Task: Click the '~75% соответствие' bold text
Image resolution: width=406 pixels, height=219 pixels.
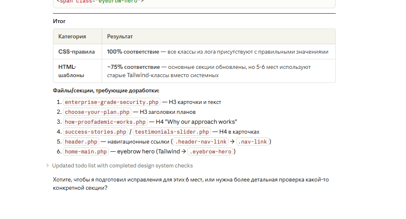Action: point(133,67)
